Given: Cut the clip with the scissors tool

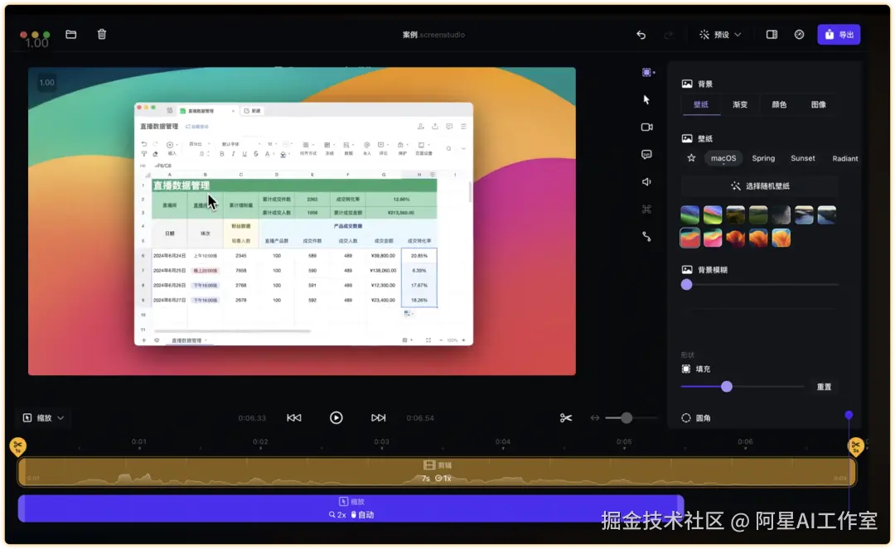Looking at the screenshot, I should click(x=566, y=417).
